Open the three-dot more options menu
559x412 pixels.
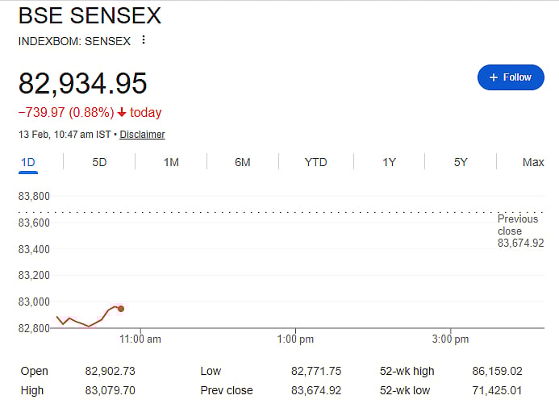[x=144, y=40]
